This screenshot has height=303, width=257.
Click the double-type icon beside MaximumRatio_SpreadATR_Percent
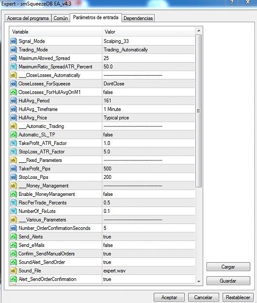[x=14, y=67]
